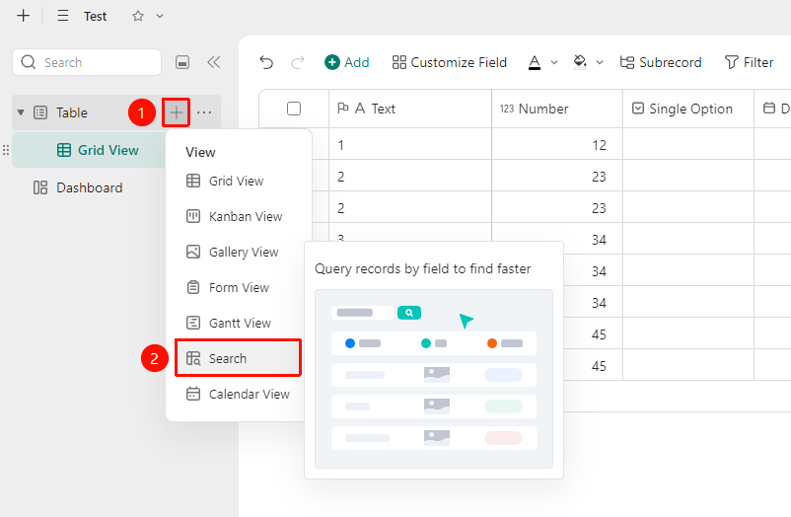791x517 pixels.
Task: Collapse the Table tree triangle
Action: [21, 112]
